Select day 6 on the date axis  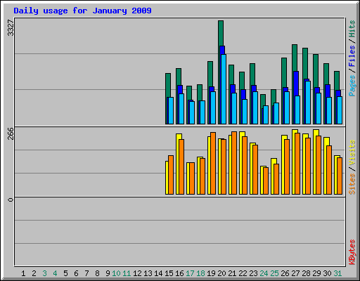tap(76, 273)
